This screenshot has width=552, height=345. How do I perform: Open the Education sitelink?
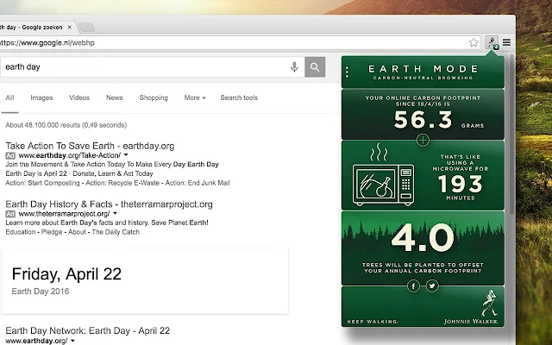click(x=21, y=232)
